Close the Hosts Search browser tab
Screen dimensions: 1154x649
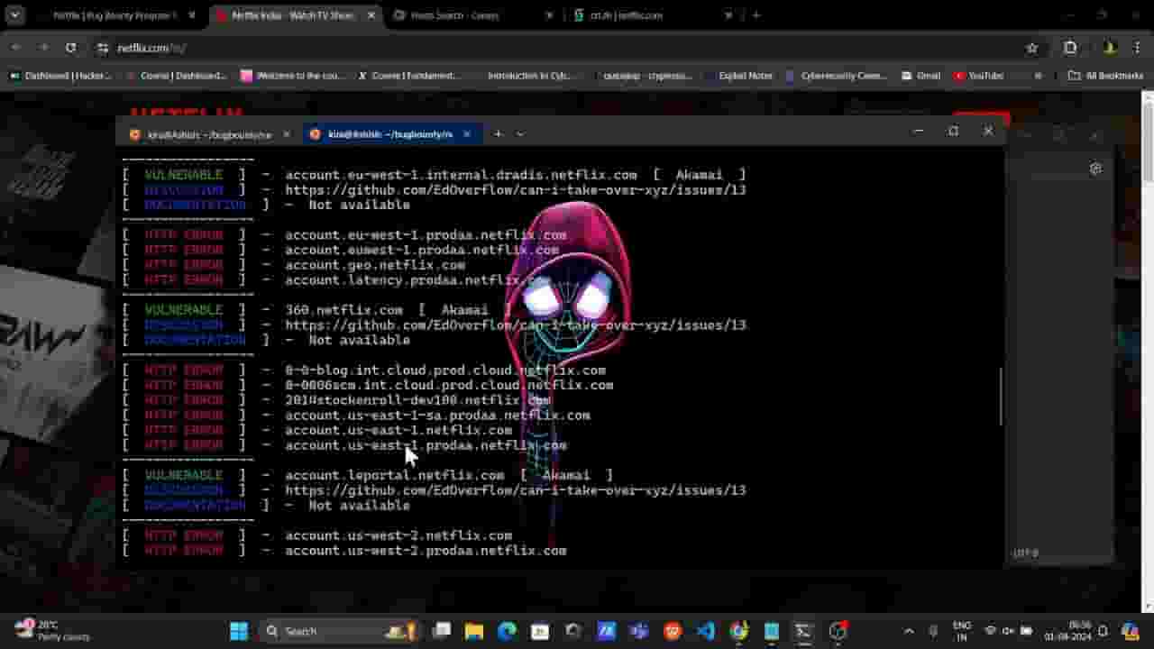point(550,15)
